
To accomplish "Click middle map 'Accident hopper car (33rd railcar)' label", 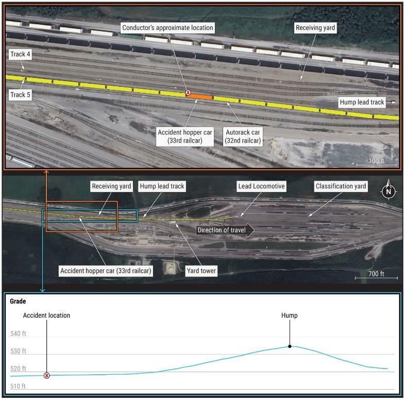I will [x=106, y=271].
